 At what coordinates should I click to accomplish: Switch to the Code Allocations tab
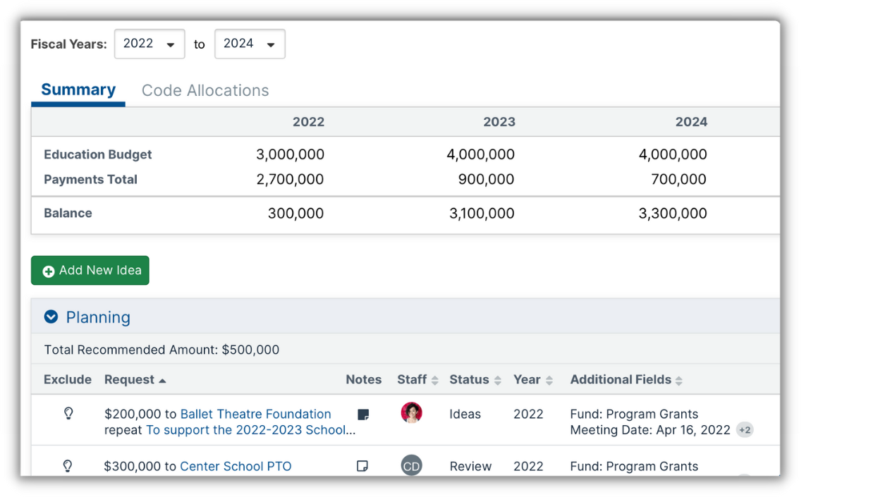pyautogui.click(x=205, y=91)
